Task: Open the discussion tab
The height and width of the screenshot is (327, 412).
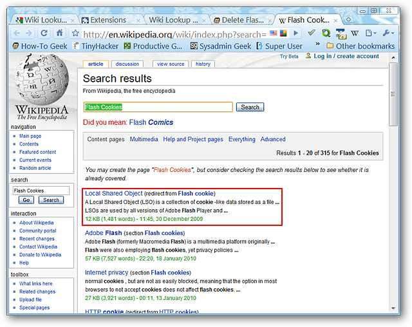Action: 127,64
